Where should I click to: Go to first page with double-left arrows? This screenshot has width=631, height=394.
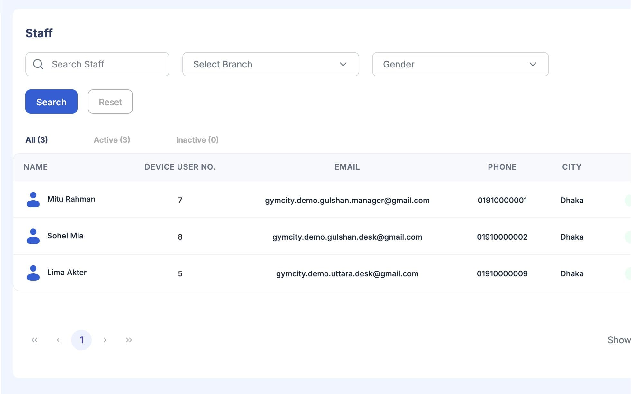[x=34, y=340]
